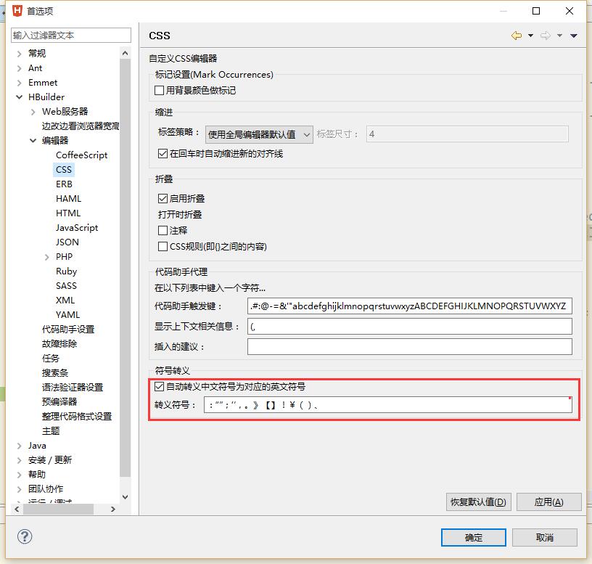Toggle 自动转义中文符号为对应的英文符号 checkbox

click(160, 386)
